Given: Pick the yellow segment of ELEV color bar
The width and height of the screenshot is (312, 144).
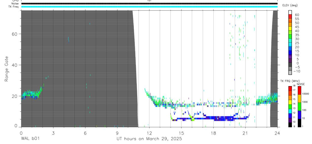Looking at the screenshot, I should 290,28.
